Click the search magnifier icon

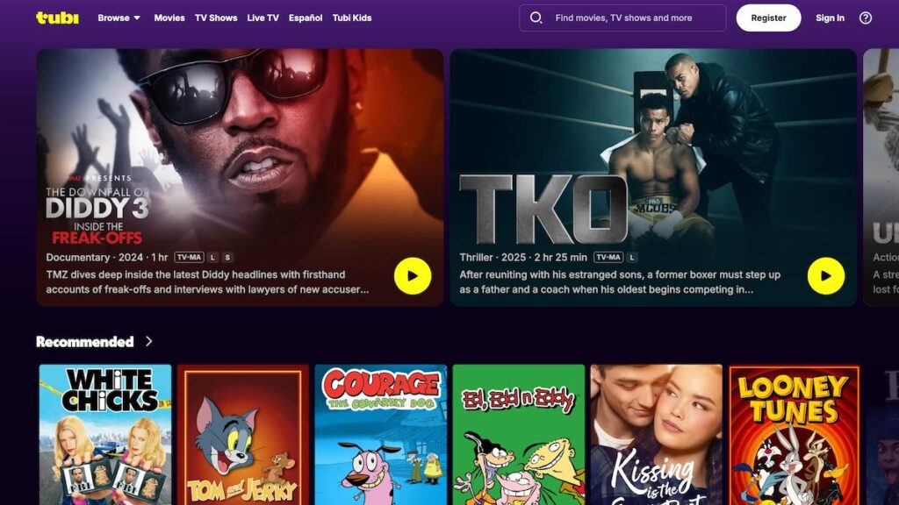pos(536,18)
